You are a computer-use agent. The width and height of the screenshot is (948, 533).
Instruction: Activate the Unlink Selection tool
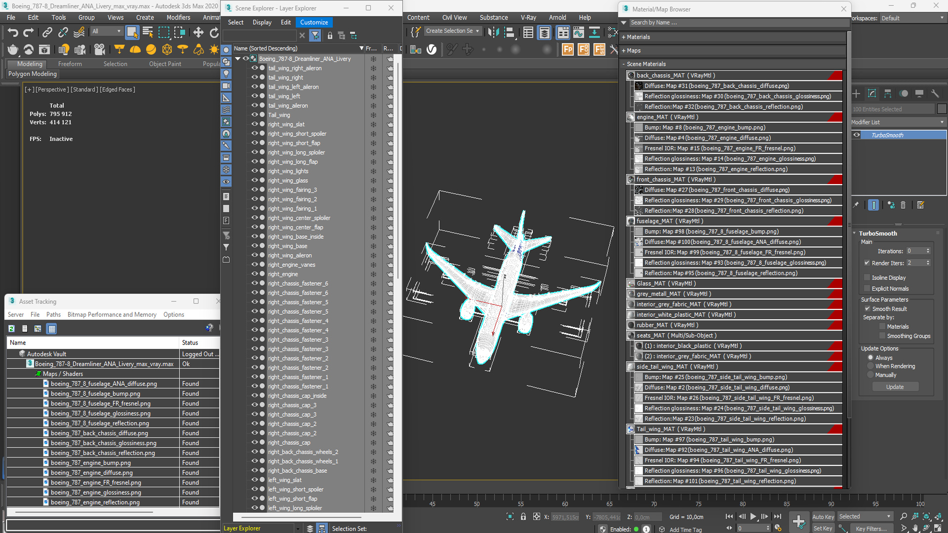(x=63, y=33)
